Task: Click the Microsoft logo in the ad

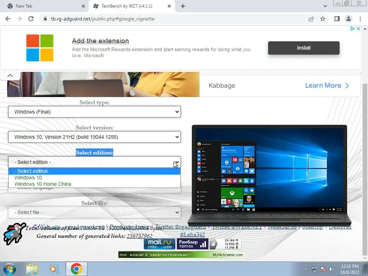Action: point(40,48)
